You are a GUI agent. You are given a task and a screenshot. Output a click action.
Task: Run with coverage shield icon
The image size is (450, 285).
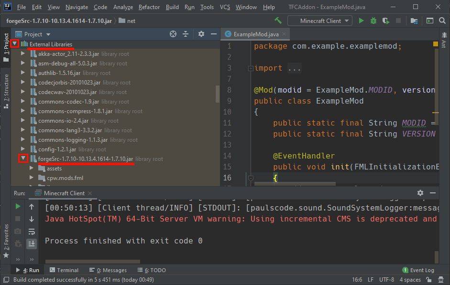pos(386,21)
